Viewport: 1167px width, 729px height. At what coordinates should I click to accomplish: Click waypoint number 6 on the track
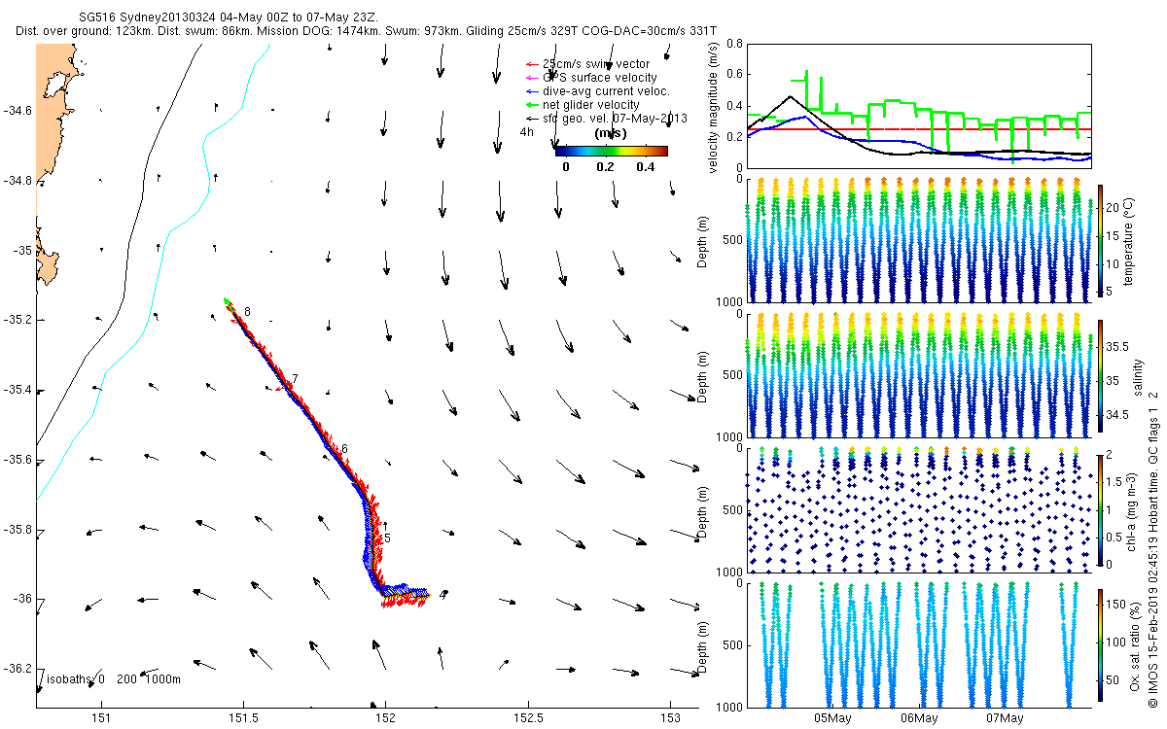(344, 448)
